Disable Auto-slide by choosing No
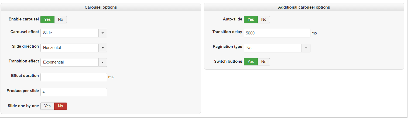411x123 pixels. (x=264, y=19)
